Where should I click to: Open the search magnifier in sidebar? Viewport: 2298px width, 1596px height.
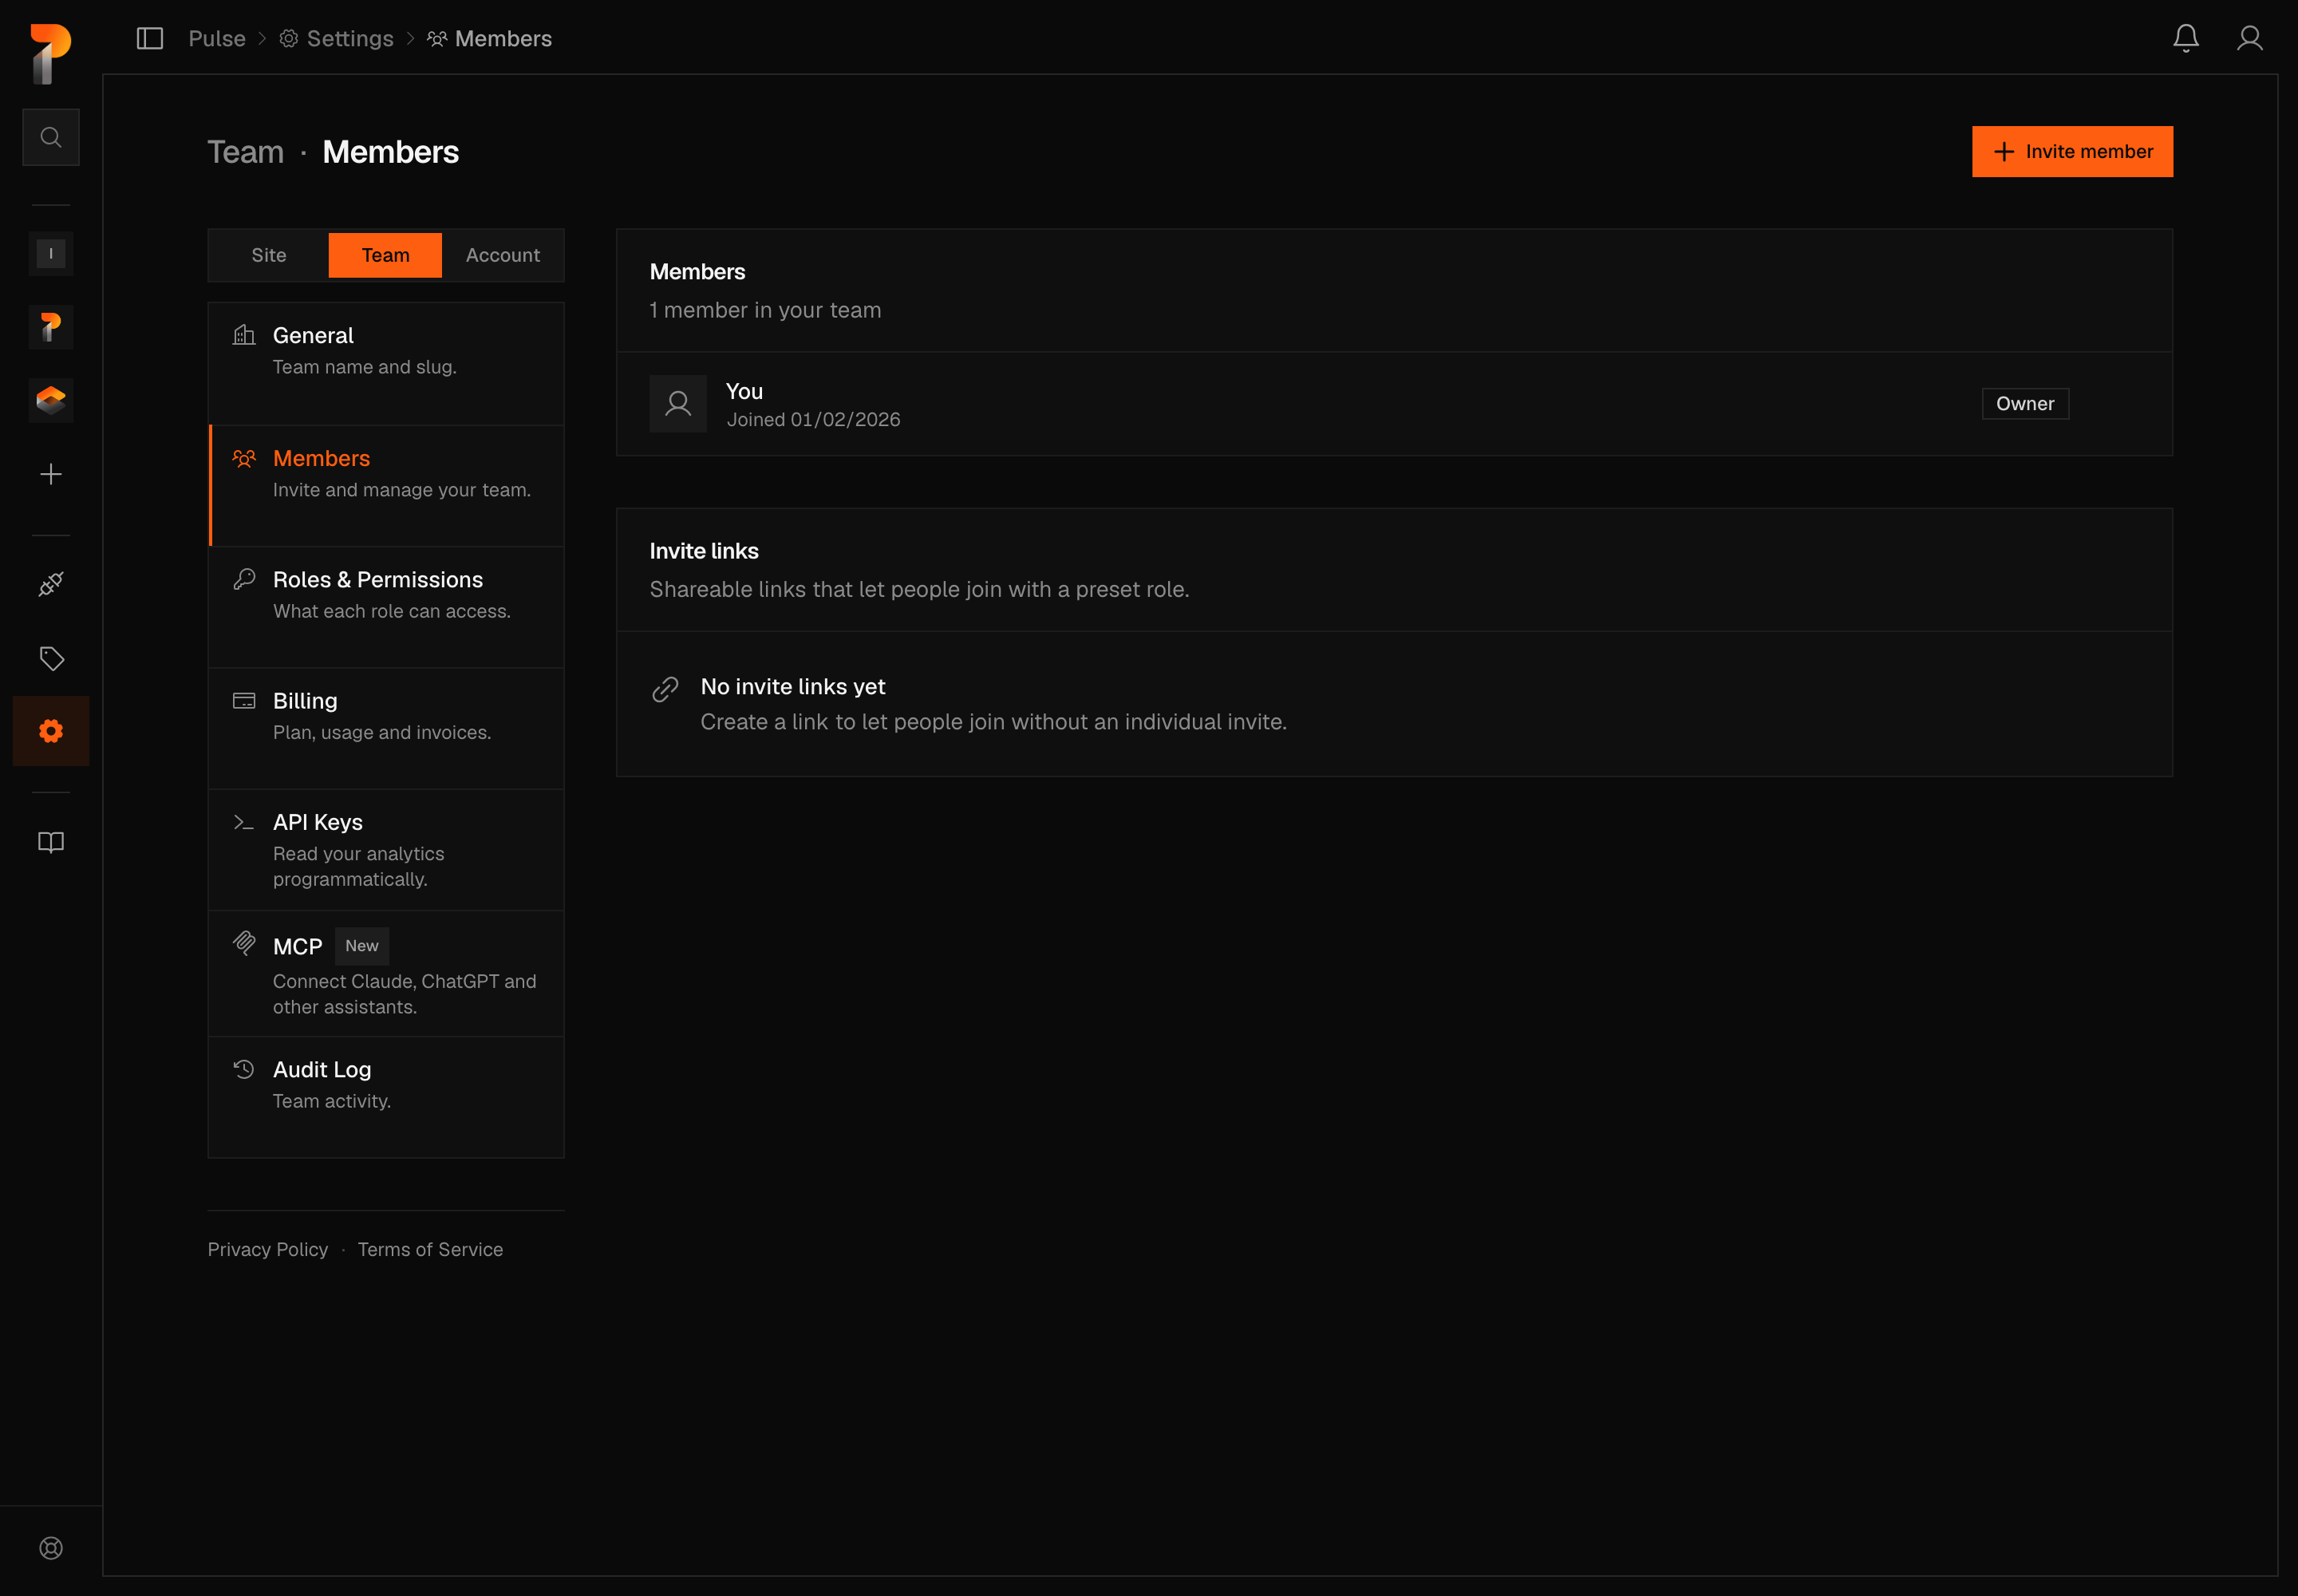(x=51, y=137)
